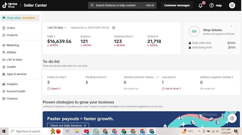The image size is (242, 135).
Task: Click the Daily listing limit lock icon
Action: point(190,47)
